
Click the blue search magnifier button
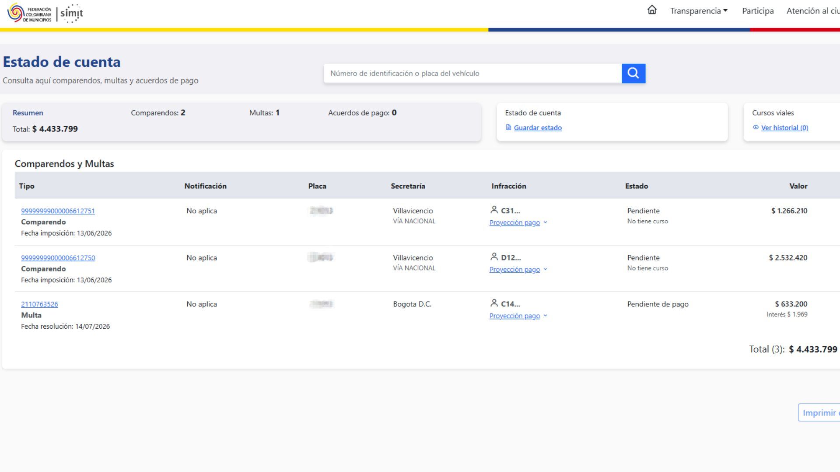[x=633, y=73]
